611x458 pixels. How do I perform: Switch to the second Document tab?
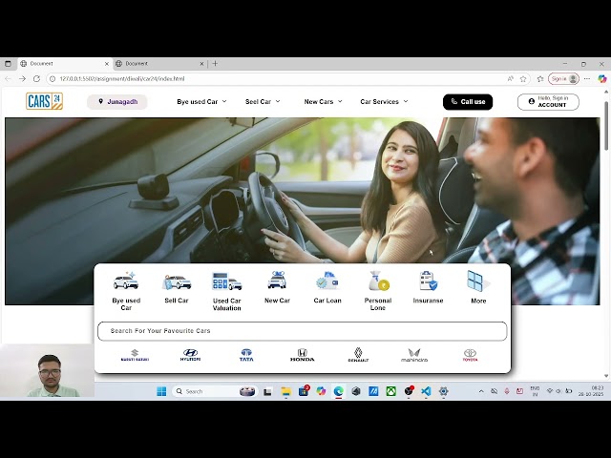160,64
